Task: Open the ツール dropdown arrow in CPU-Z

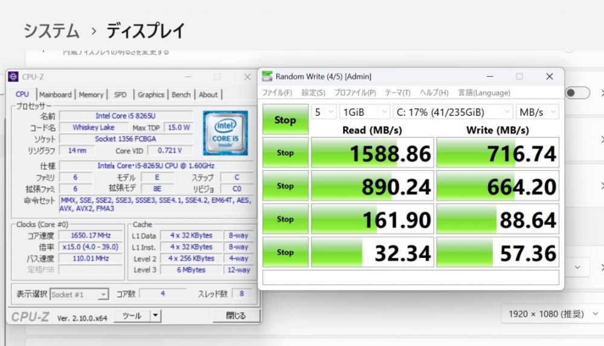Action: click(155, 316)
